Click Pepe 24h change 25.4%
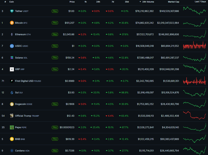 tap(95, 127)
